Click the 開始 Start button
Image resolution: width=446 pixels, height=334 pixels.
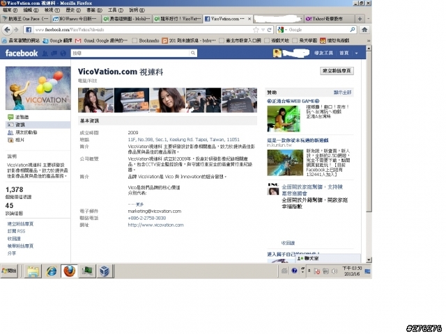tap(9, 271)
